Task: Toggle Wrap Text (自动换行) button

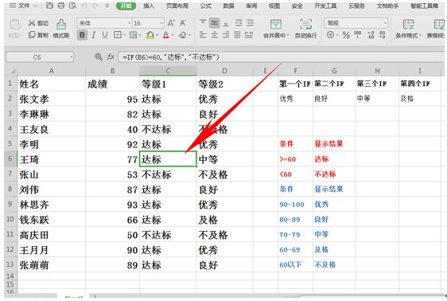Action: tap(305, 29)
